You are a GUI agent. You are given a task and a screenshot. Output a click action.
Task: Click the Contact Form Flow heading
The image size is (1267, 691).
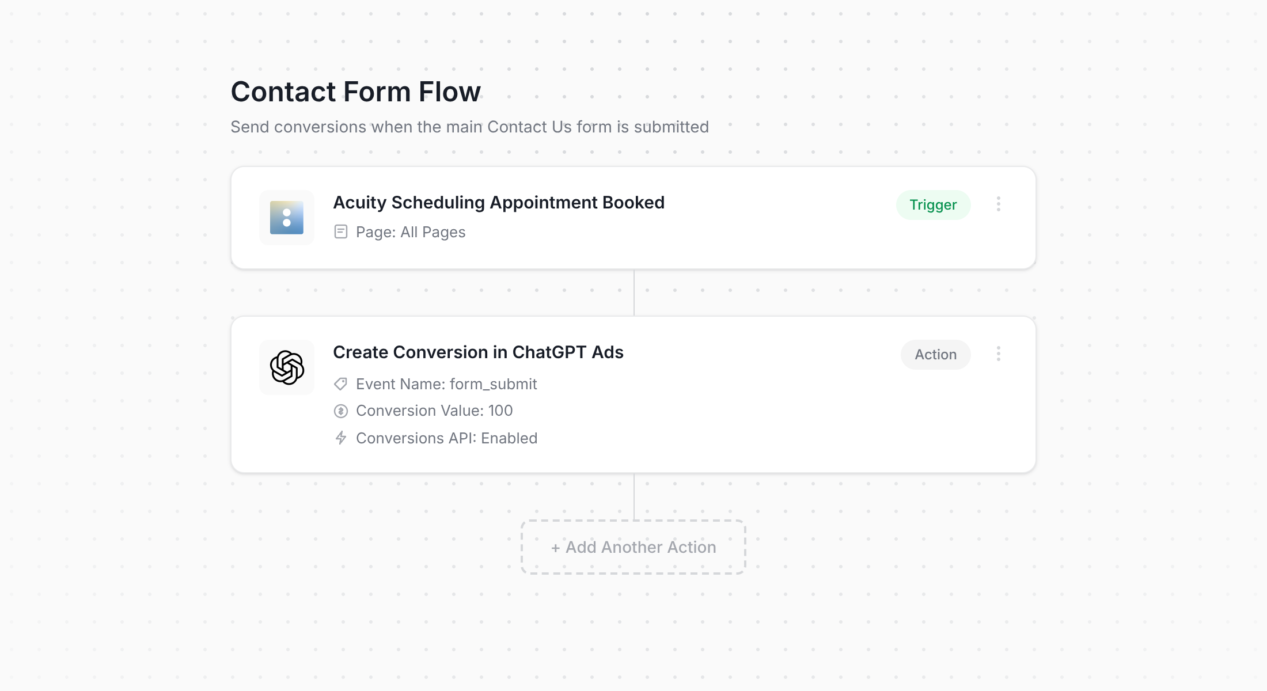click(356, 92)
